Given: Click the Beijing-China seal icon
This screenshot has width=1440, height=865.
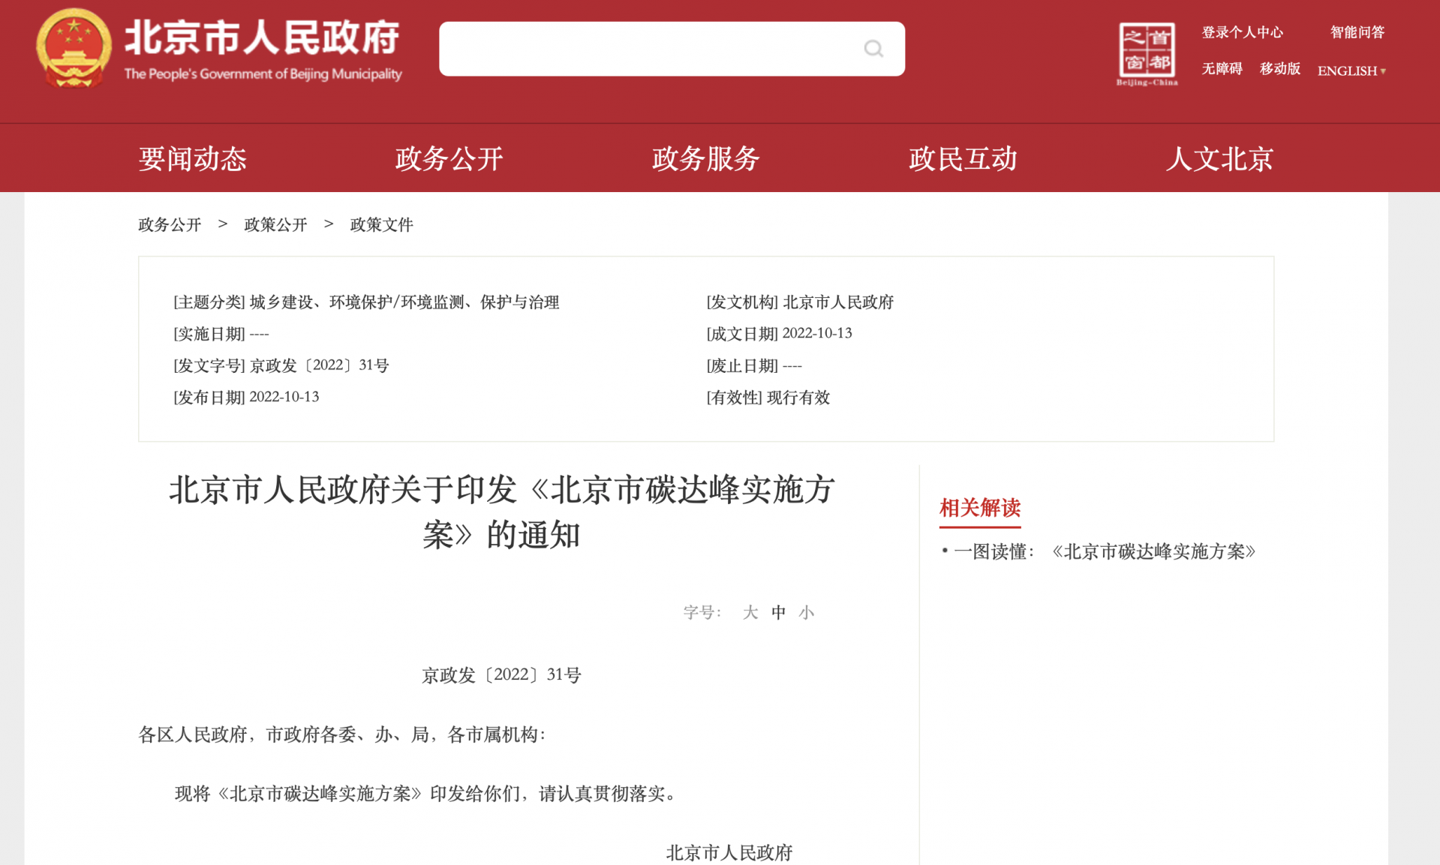Looking at the screenshot, I should click(1147, 53).
